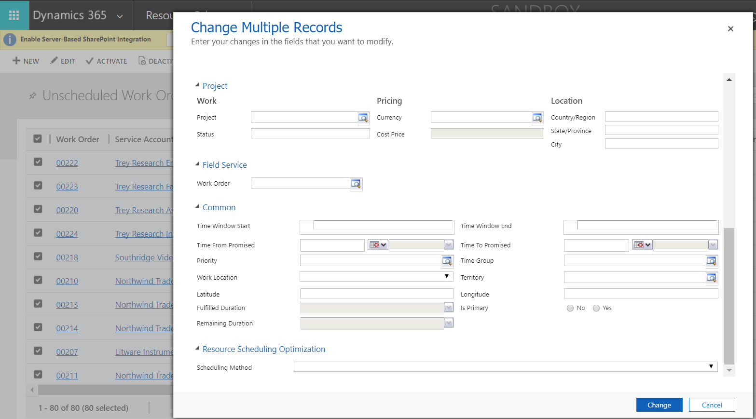Open the Territory lookup magnifier
This screenshot has height=419, width=756.
tap(711, 277)
